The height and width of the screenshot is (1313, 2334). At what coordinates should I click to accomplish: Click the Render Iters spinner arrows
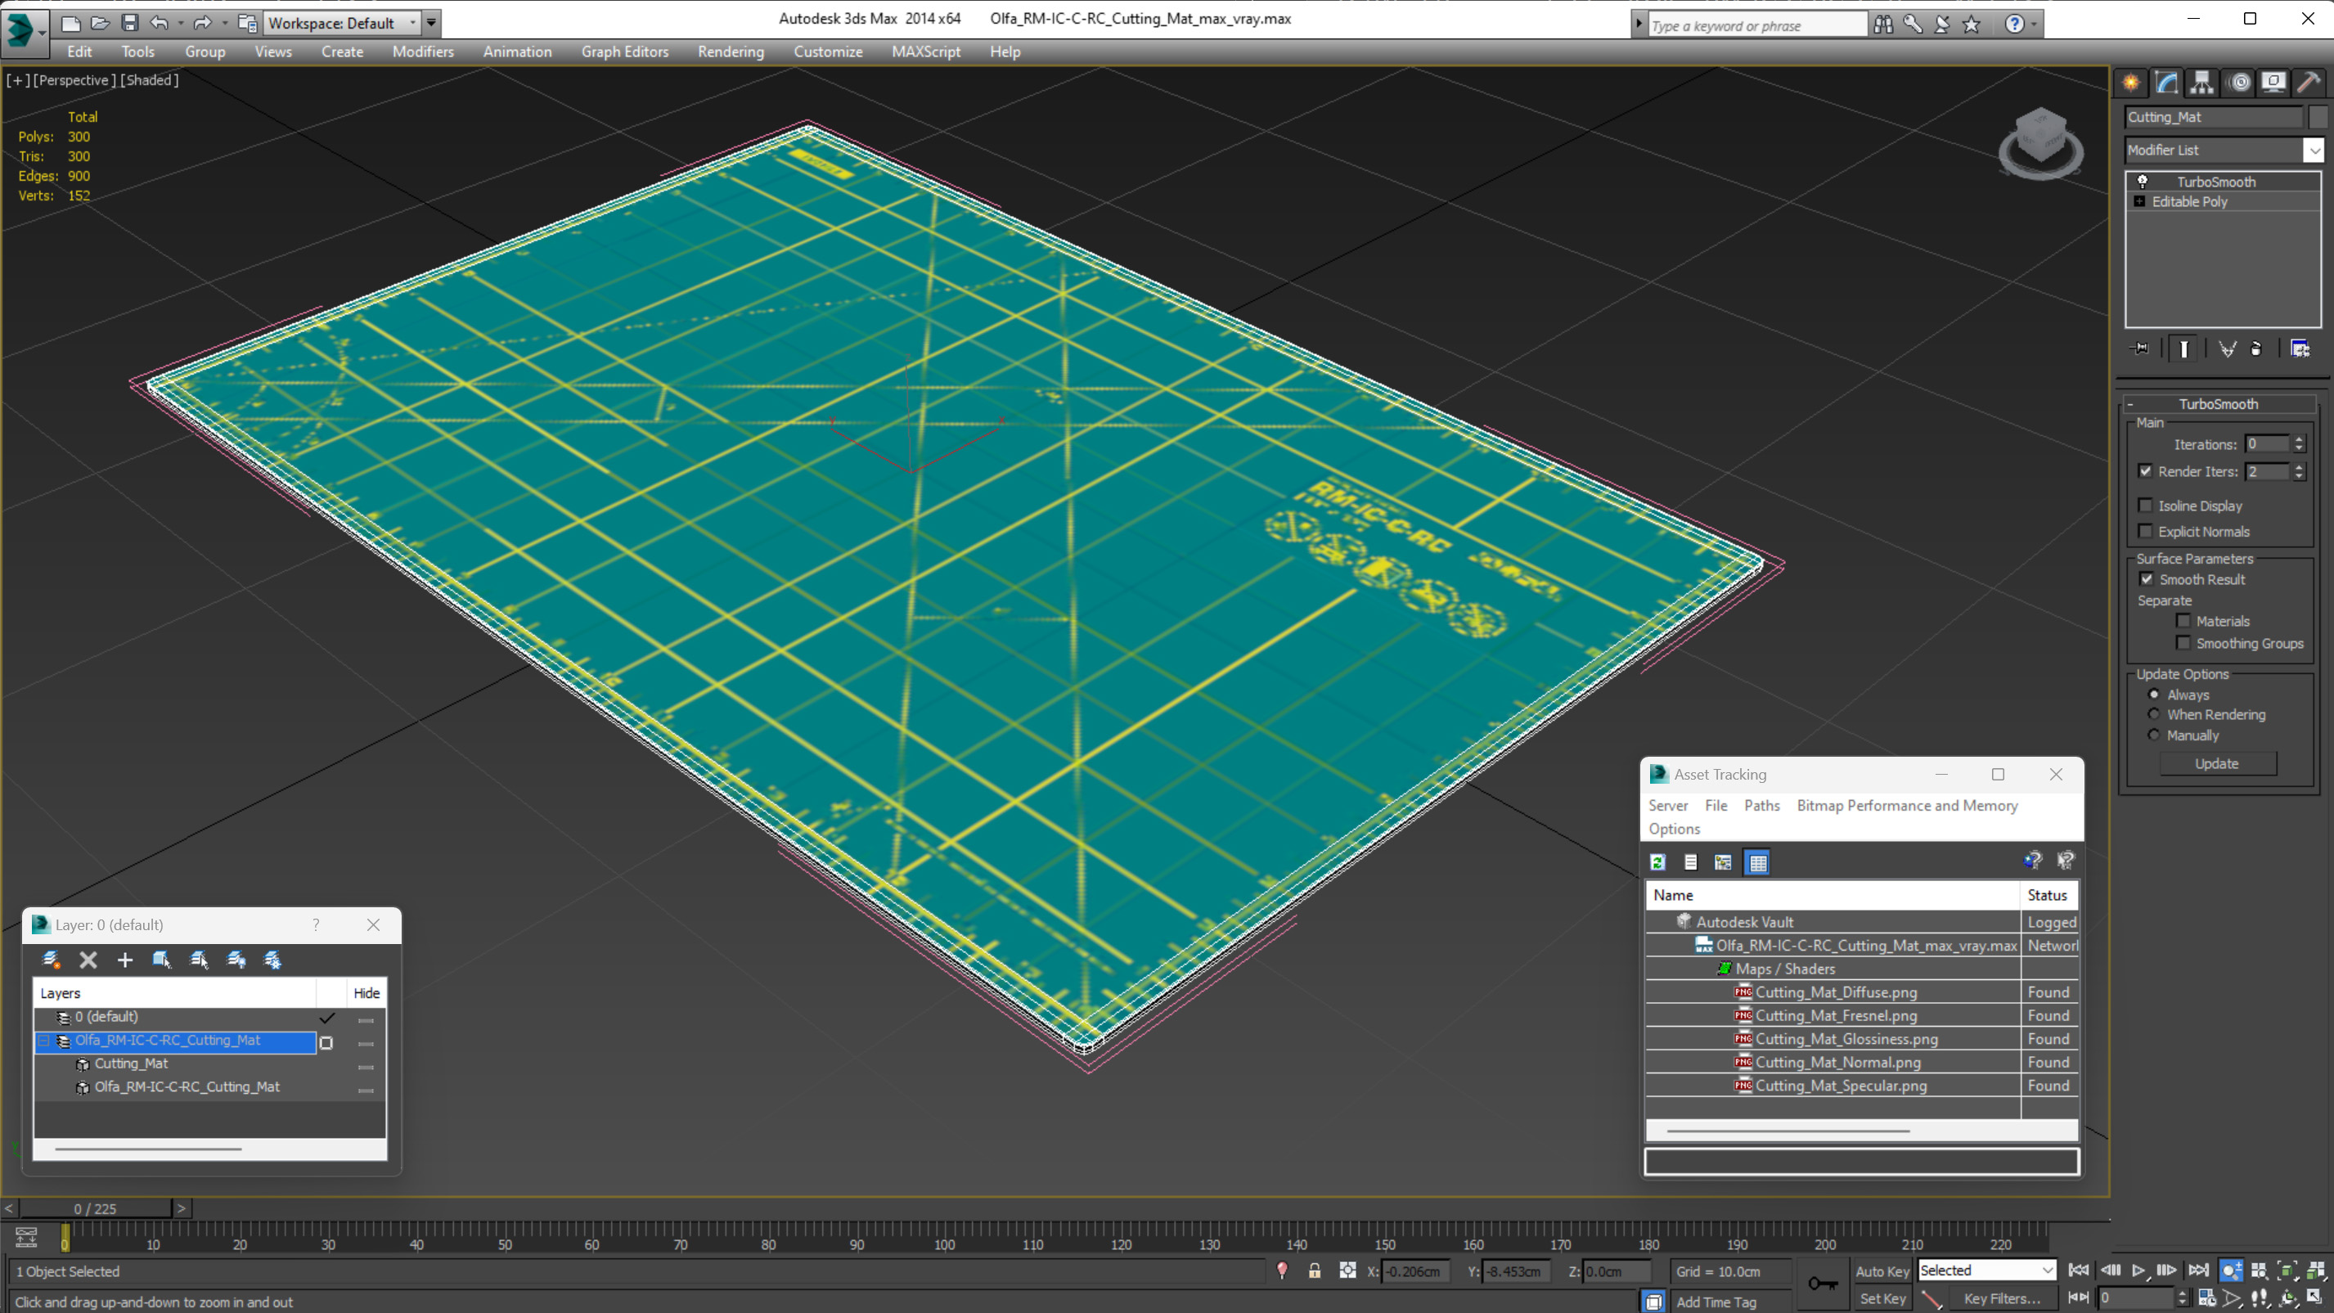[2299, 471]
